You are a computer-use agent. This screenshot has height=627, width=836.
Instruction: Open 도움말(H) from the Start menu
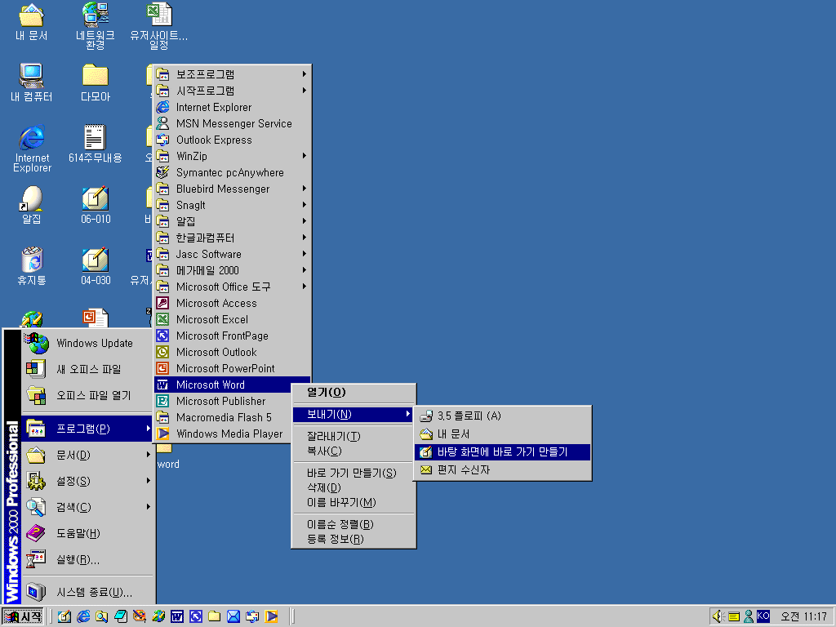tap(87, 533)
